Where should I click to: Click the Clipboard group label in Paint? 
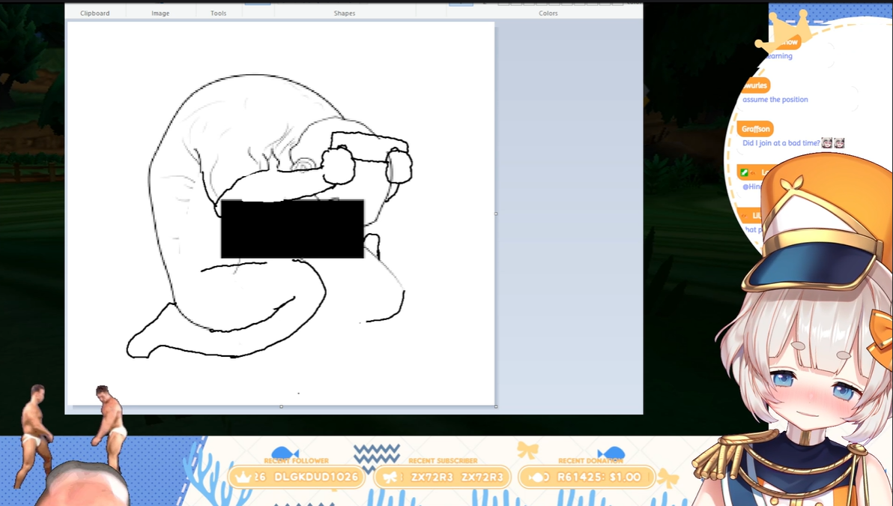(x=94, y=13)
